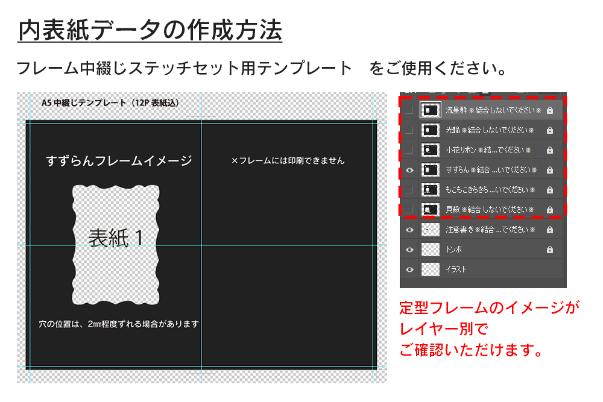Click the lock icon on トンボ layer
Viewport: 603px width, 402px height.
pos(549,250)
